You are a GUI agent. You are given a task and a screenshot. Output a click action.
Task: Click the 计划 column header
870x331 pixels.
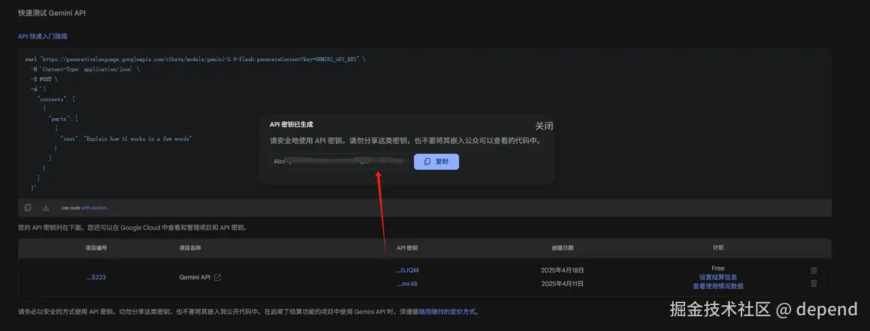[x=718, y=248]
